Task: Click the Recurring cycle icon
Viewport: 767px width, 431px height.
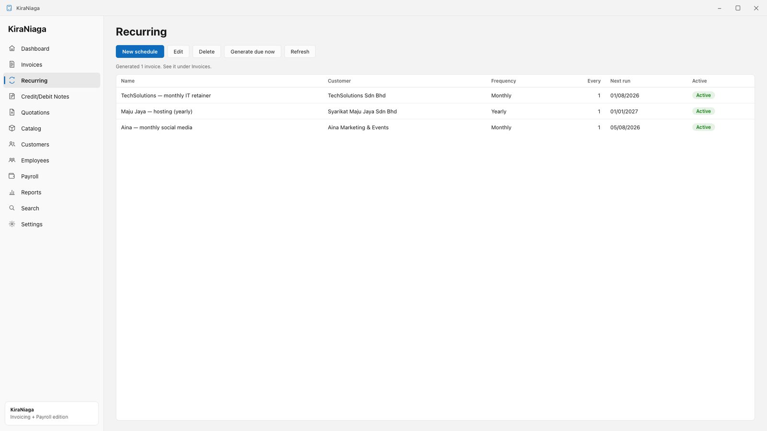Action: pos(12,80)
